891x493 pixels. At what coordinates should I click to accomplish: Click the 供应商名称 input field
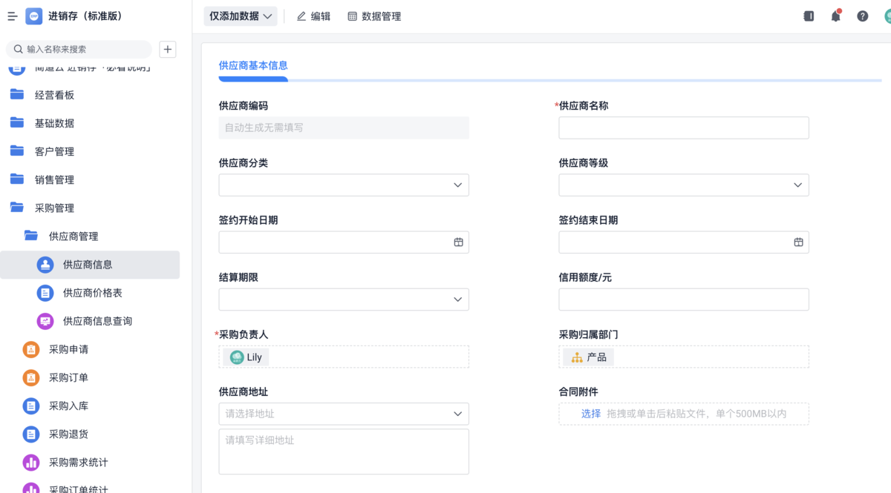point(683,128)
